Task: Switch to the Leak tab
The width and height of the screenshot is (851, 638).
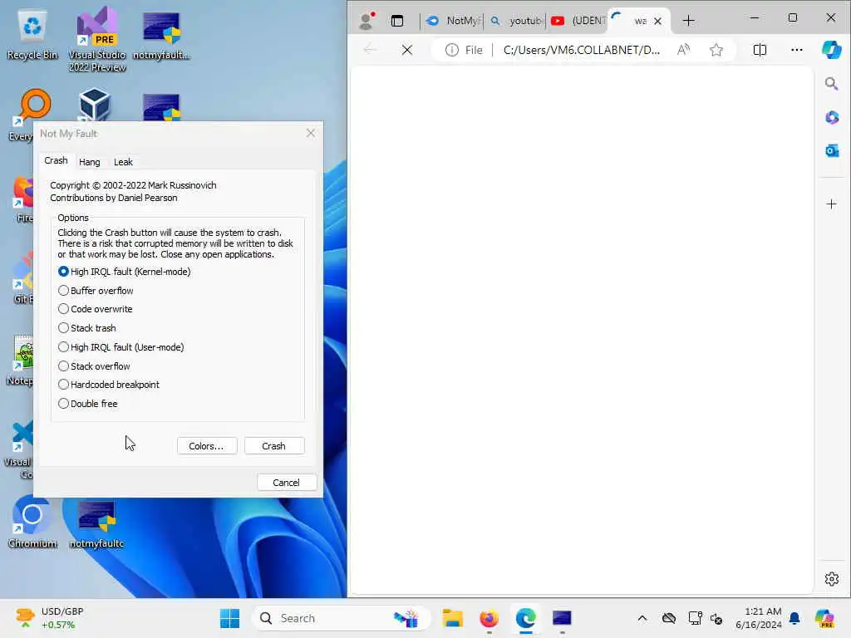Action: click(123, 162)
